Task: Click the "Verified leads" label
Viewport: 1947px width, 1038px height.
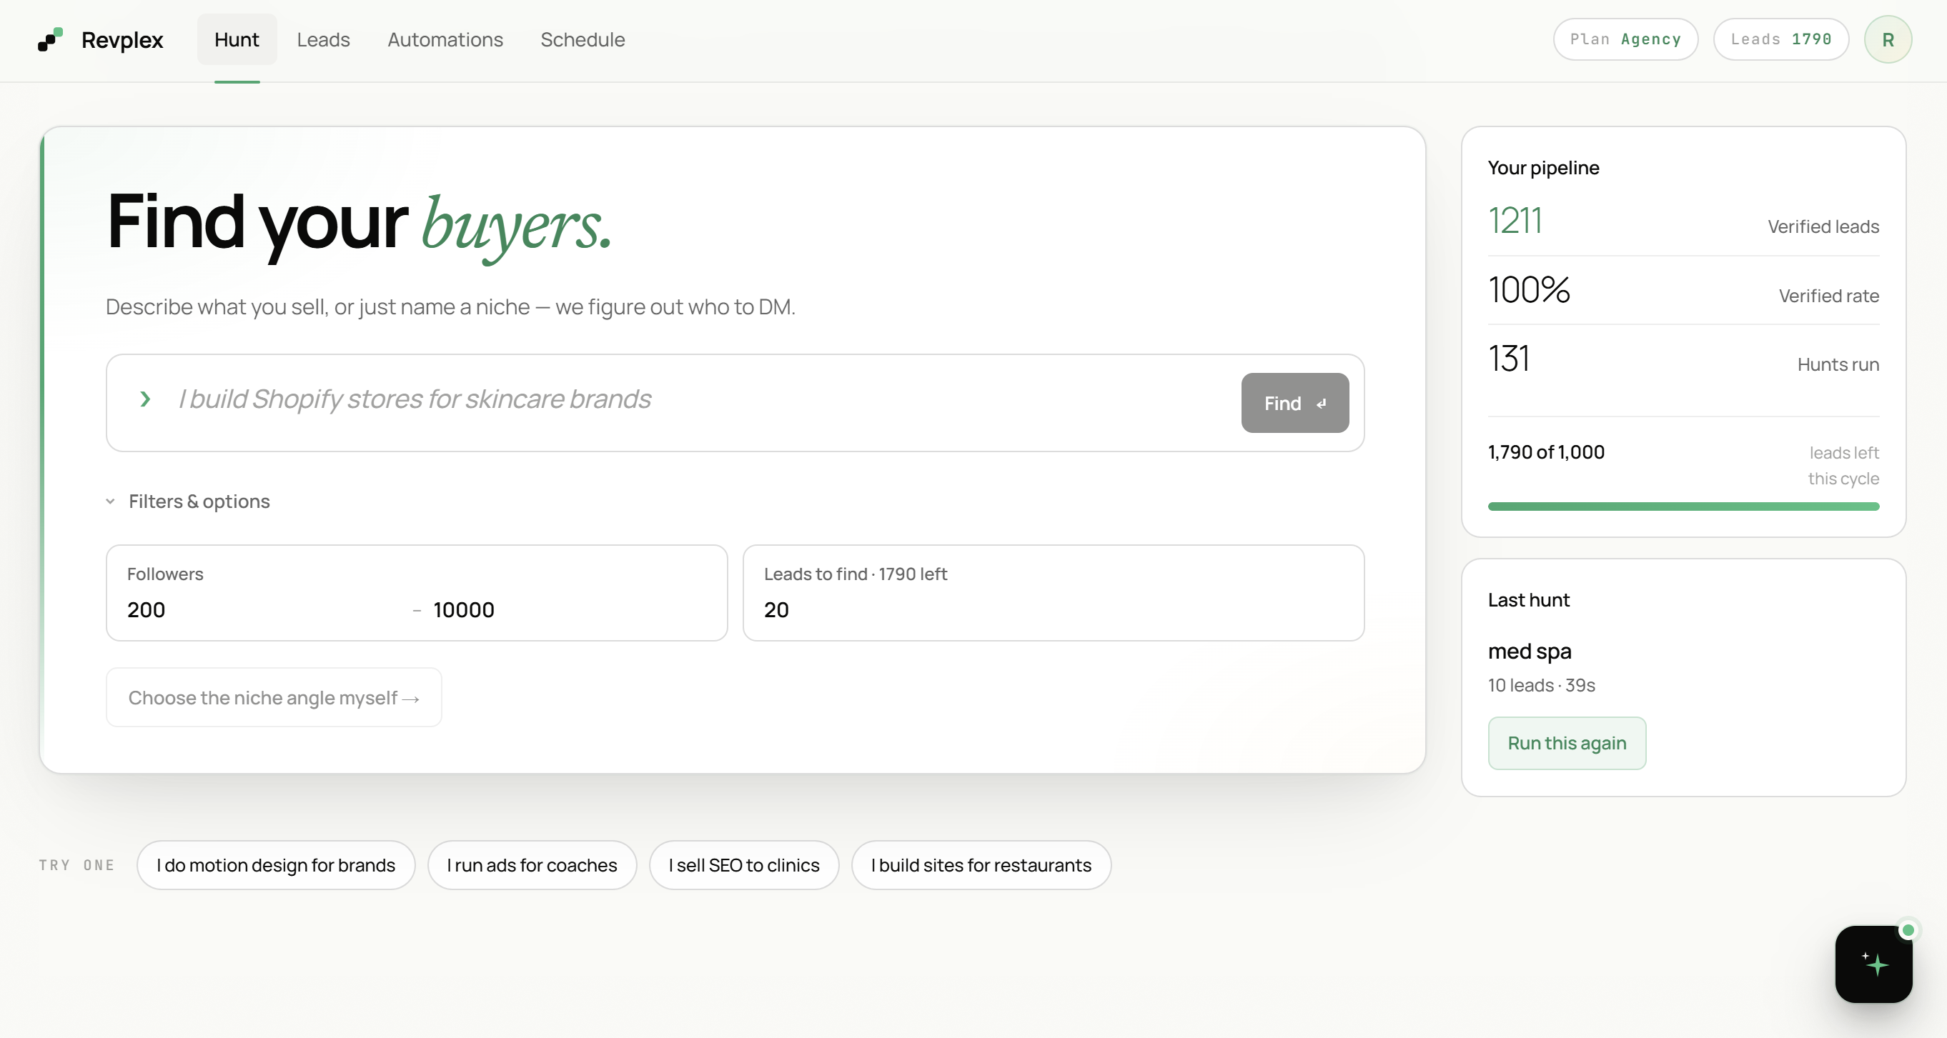Action: click(x=1823, y=226)
